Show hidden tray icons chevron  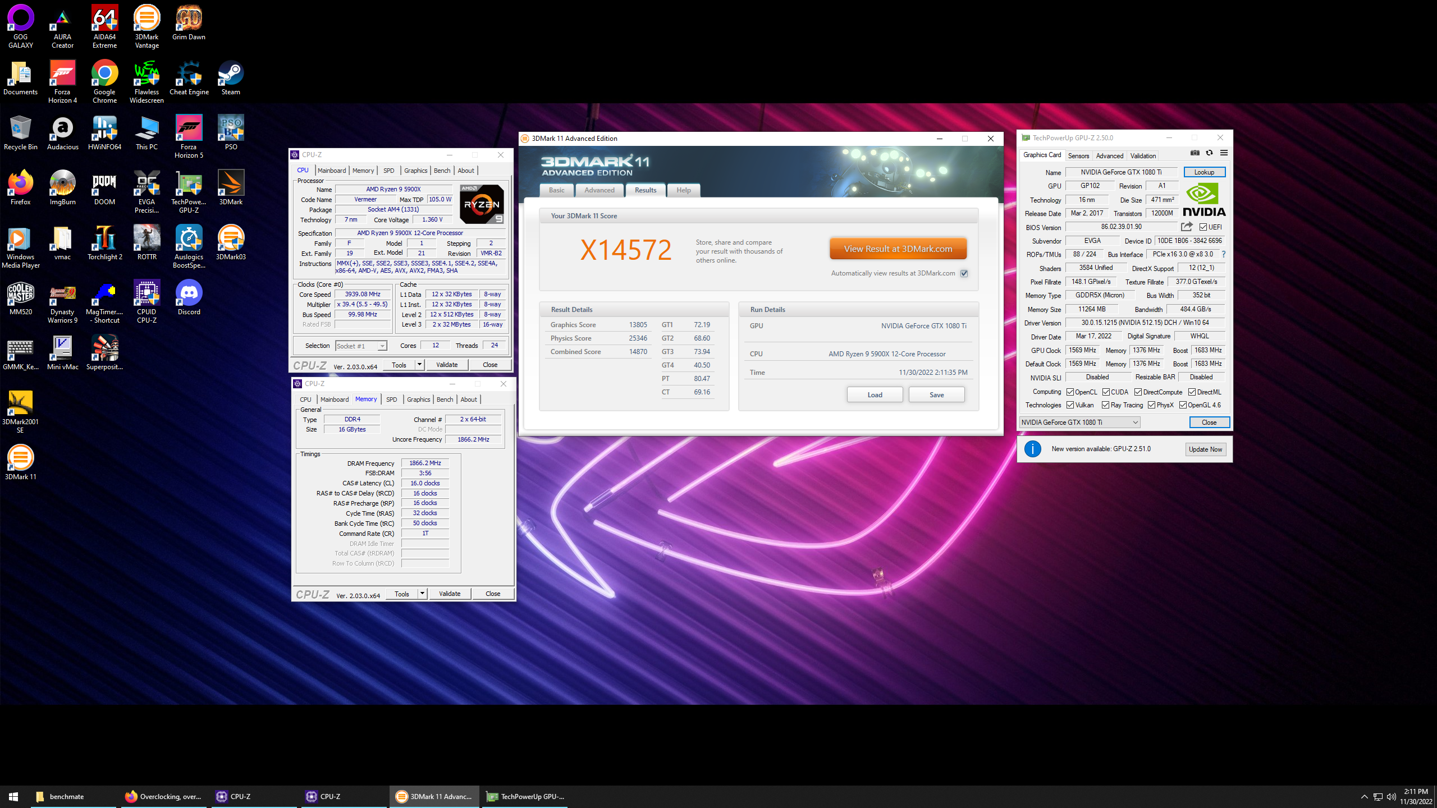pos(1365,797)
